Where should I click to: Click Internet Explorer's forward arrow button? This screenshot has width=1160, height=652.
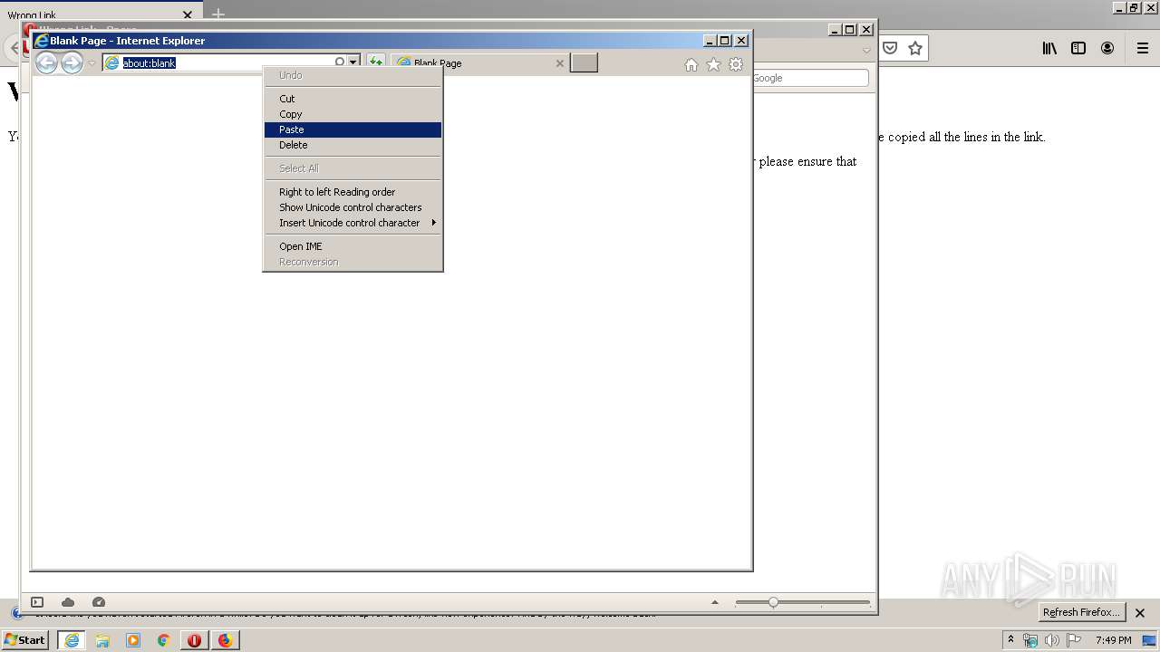coord(72,62)
